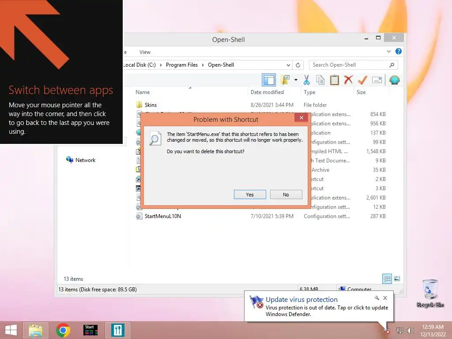Open the Recycle Bin on desktop
This screenshot has width=452, height=339.
pyautogui.click(x=430, y=293)
